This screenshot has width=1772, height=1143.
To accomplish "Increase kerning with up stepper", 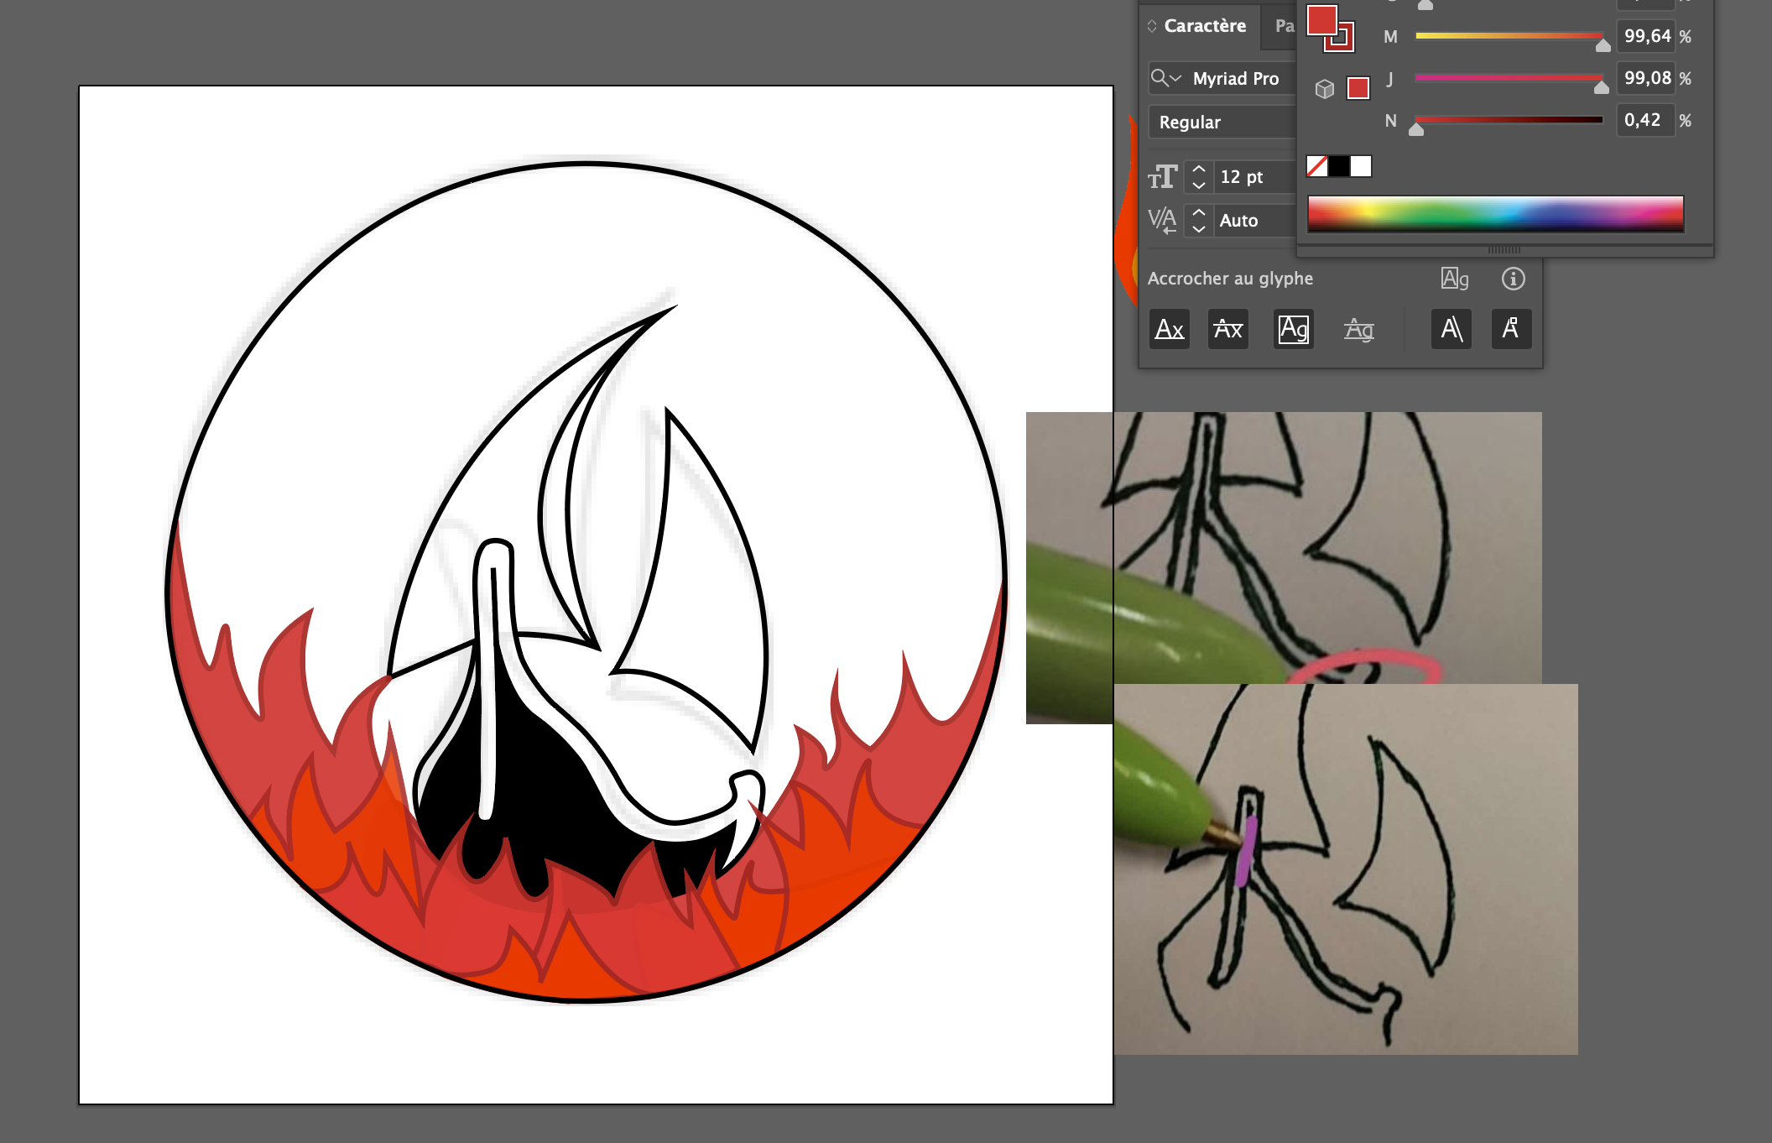I will tap(1199, 212).
